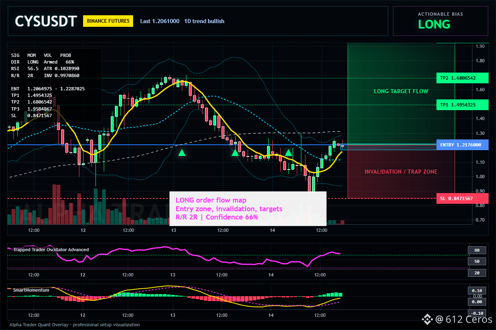The height and width of the screenshot is (330, 496).
Task: Click the green signal triangle just after date 13
Action: click(x=182, y=153)
